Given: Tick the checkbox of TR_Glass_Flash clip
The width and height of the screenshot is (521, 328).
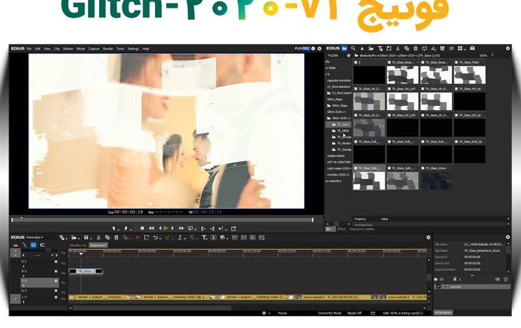Looking at the screenshot, I should tap(457, 62).
